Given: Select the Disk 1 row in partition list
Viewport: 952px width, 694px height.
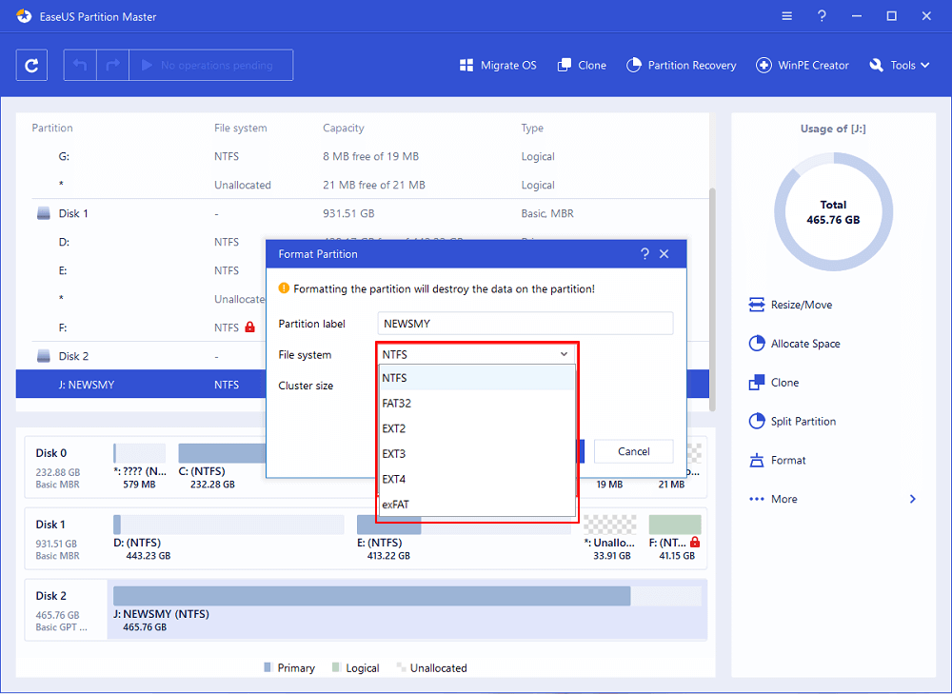Looking at the screenshot, I should coord(74,213).
